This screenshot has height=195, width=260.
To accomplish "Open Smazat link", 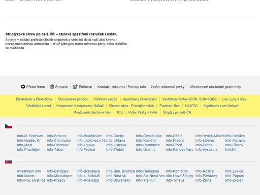I will point(61,87).
